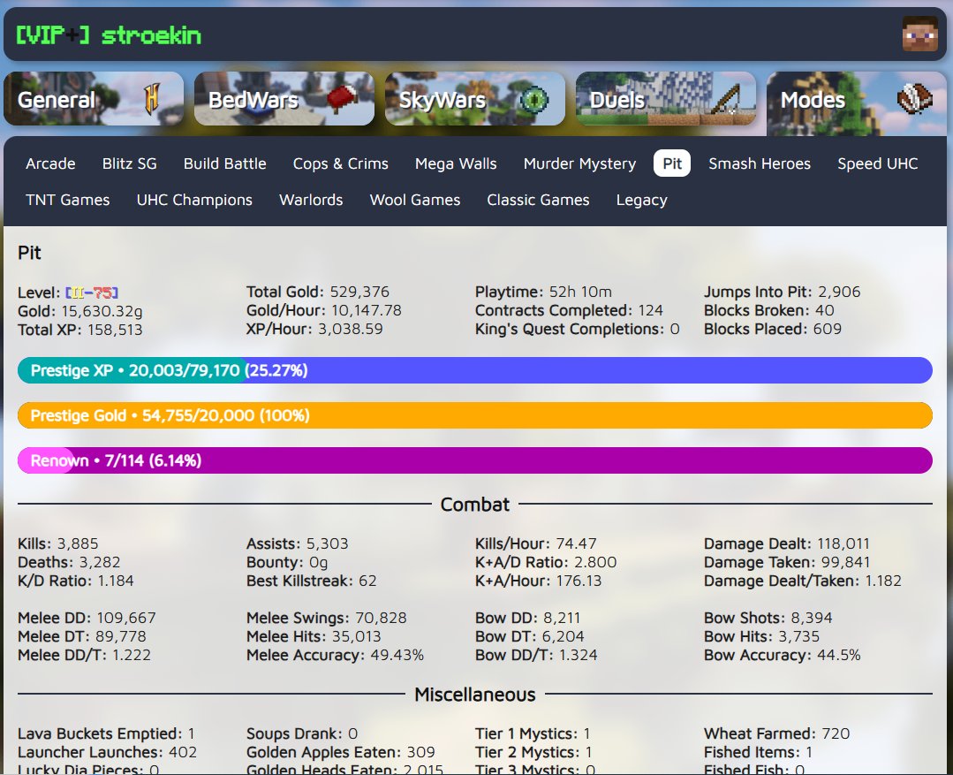Click the Bow Accuracy: 44.5% stat

click(783, 655)
